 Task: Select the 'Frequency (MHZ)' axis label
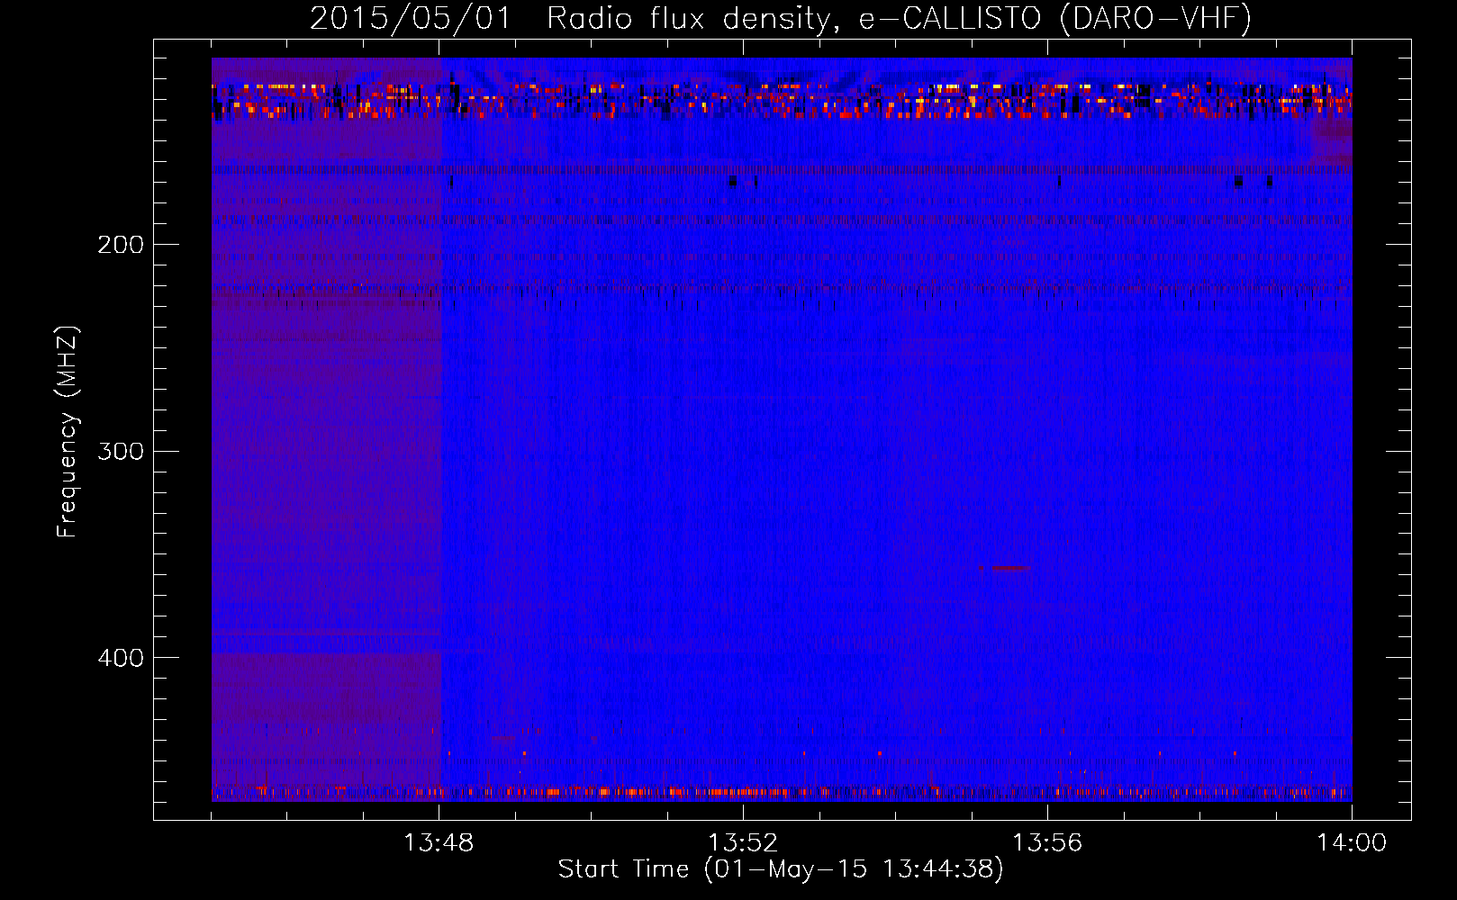coord(68,432)
